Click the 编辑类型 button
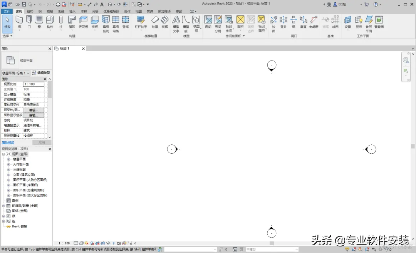This screenshot has width=416, height=253. click(41, 73)
